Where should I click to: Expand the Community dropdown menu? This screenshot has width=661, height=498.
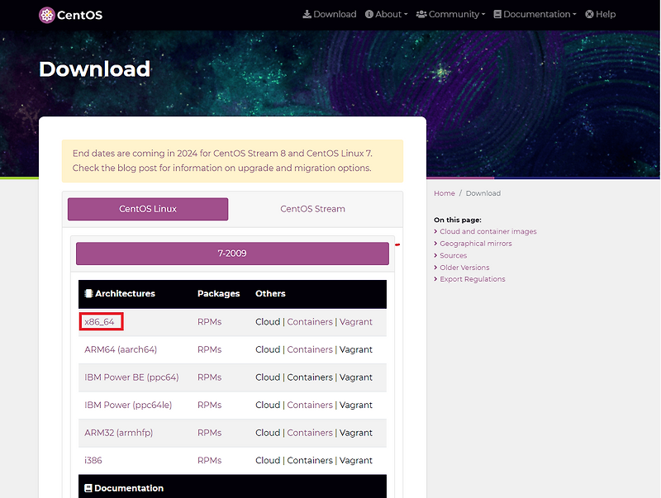pos(450,14)
